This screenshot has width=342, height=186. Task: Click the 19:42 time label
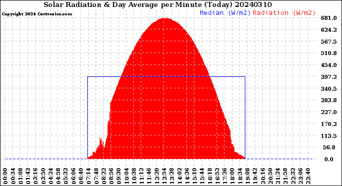pos(255,176)
